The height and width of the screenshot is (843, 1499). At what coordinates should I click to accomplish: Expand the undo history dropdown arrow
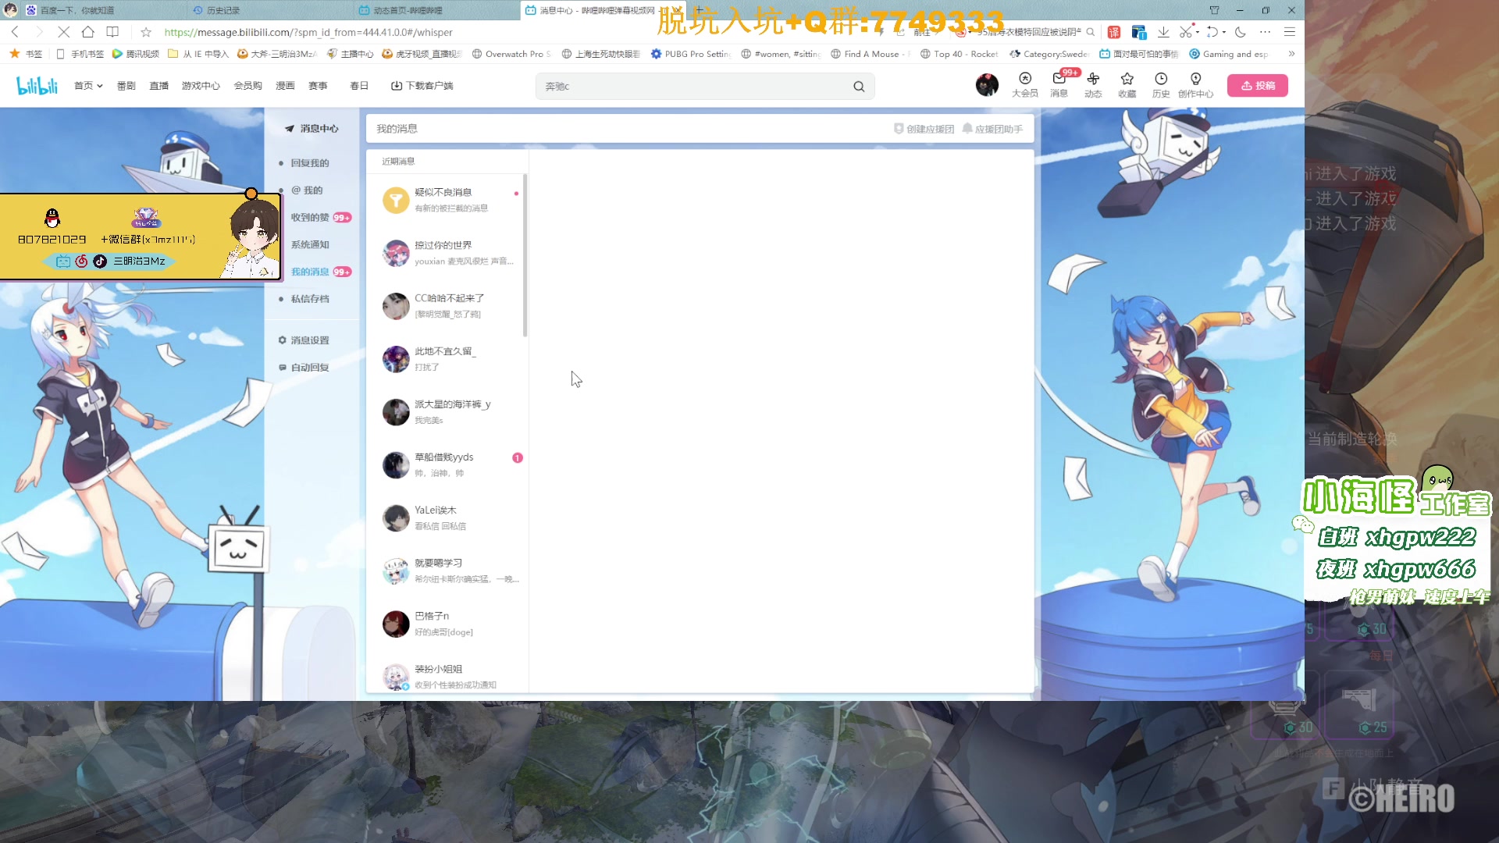pos(1223,32)
